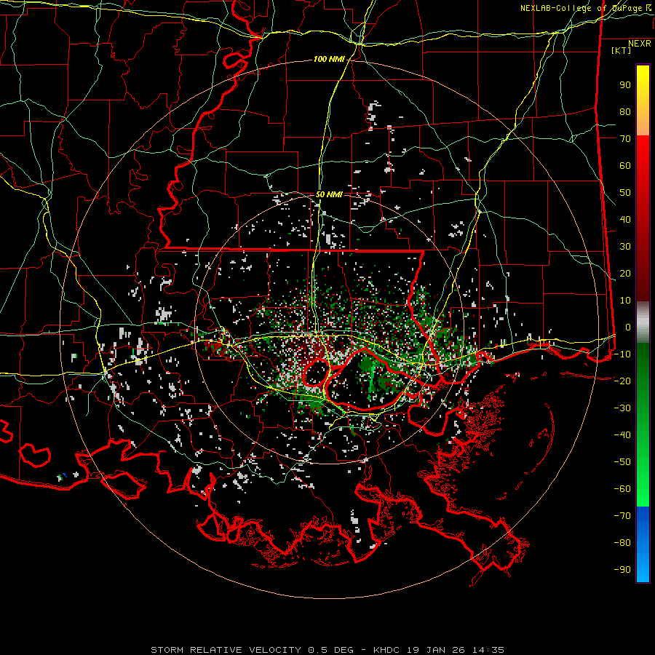The image size is (655, 655).
Task: Pick the gray zero-velocity segment of the color bar
Action: (643, 322)
